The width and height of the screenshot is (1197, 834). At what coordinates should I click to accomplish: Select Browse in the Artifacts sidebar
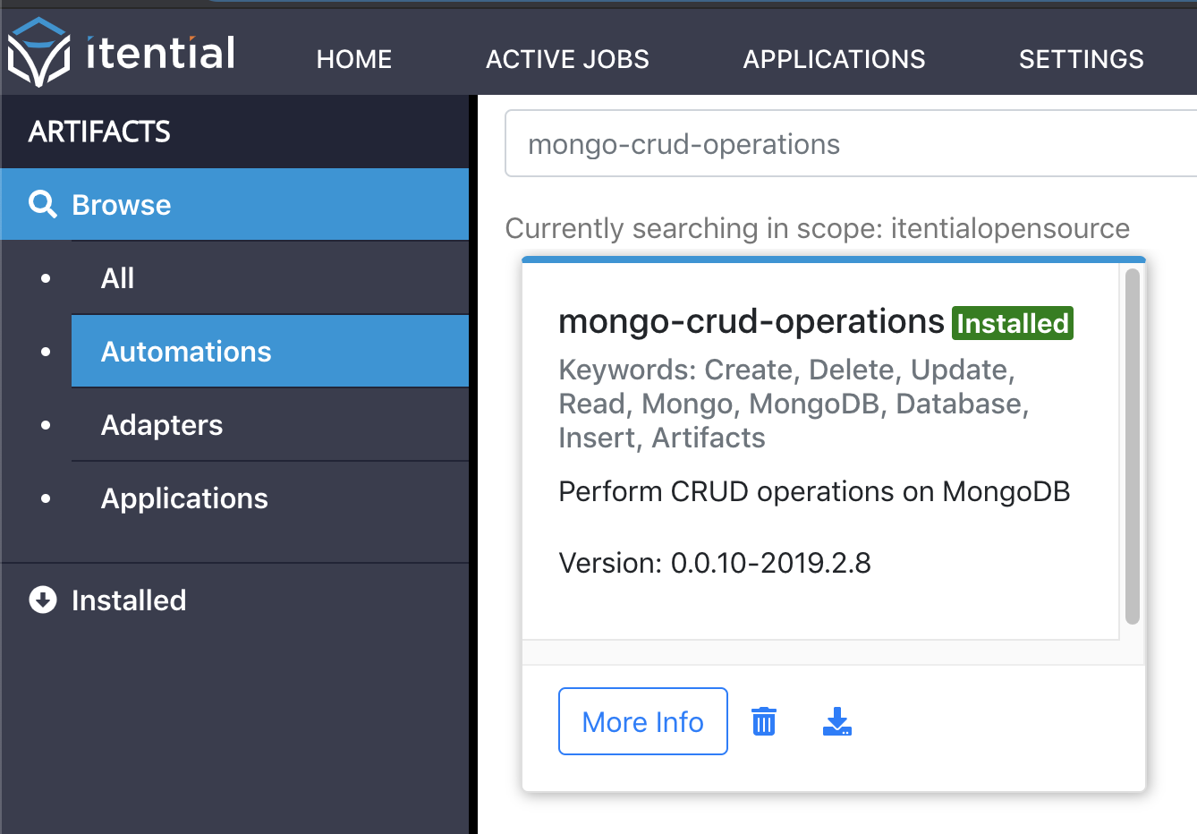point(234,204)
